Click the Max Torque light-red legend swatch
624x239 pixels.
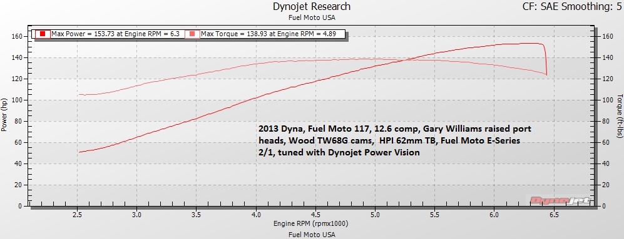[x=192, y=34]
